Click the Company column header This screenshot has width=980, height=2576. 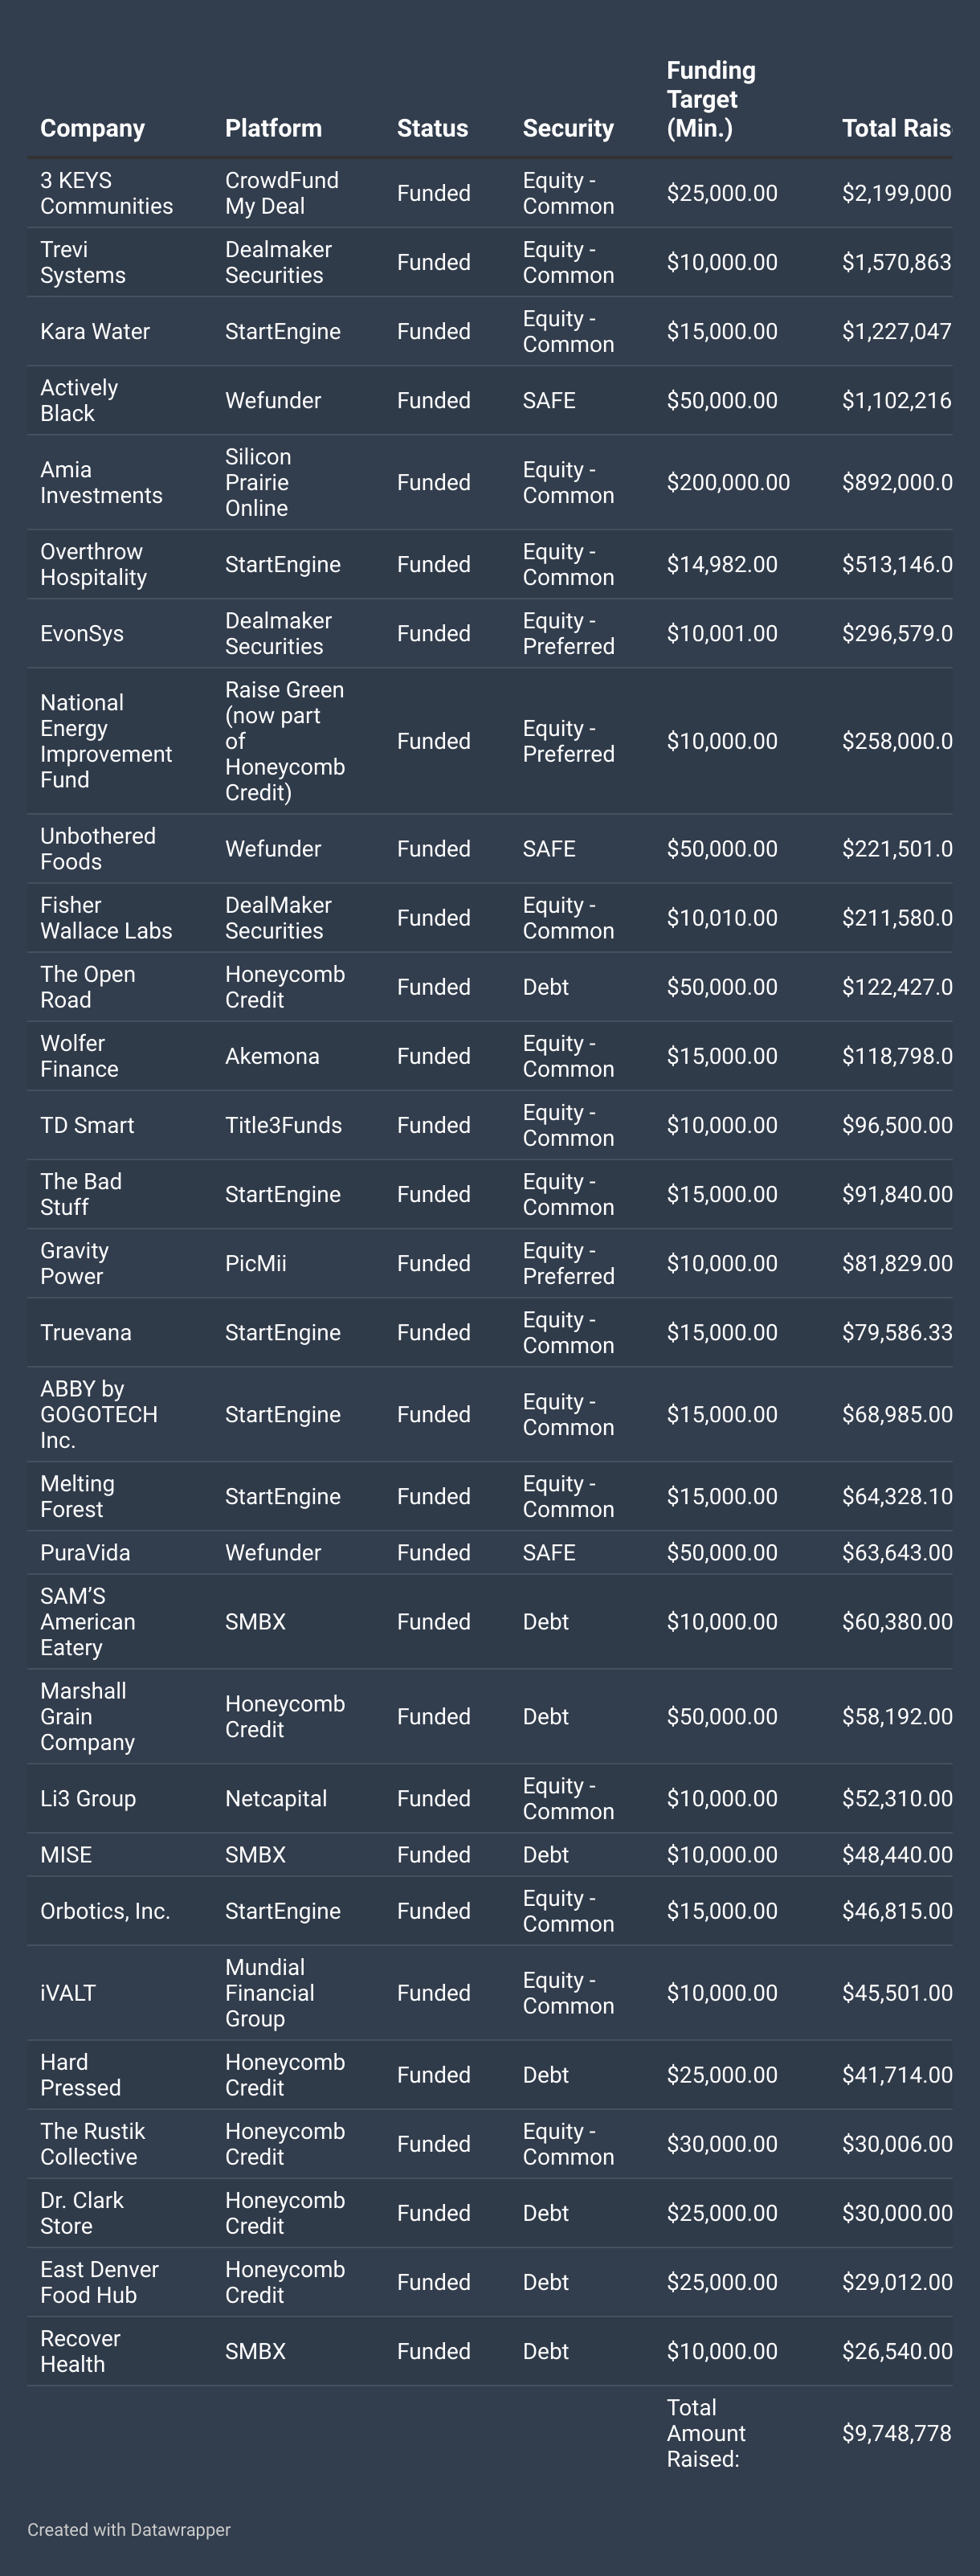(x=92, y=128)
